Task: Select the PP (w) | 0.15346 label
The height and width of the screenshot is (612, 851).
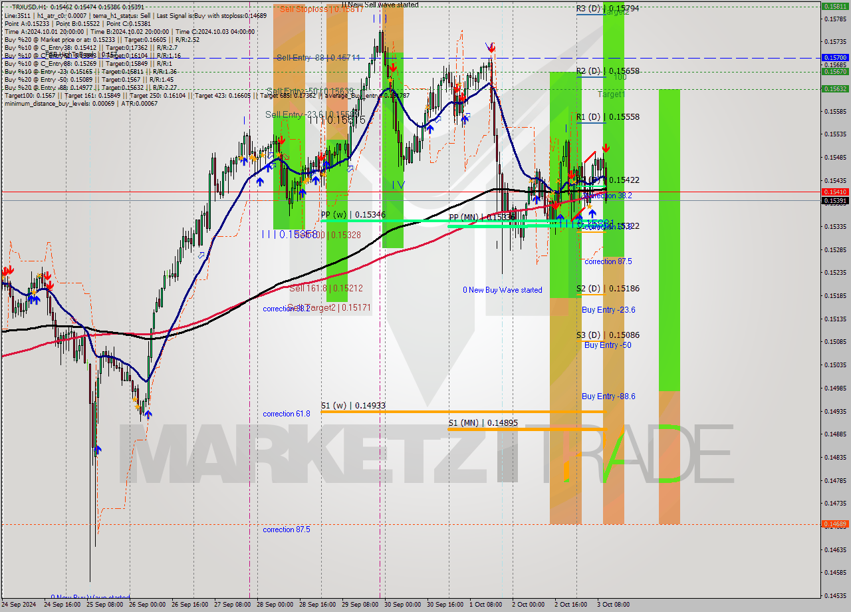Action: pyautogui.click(x=353, y=215)
